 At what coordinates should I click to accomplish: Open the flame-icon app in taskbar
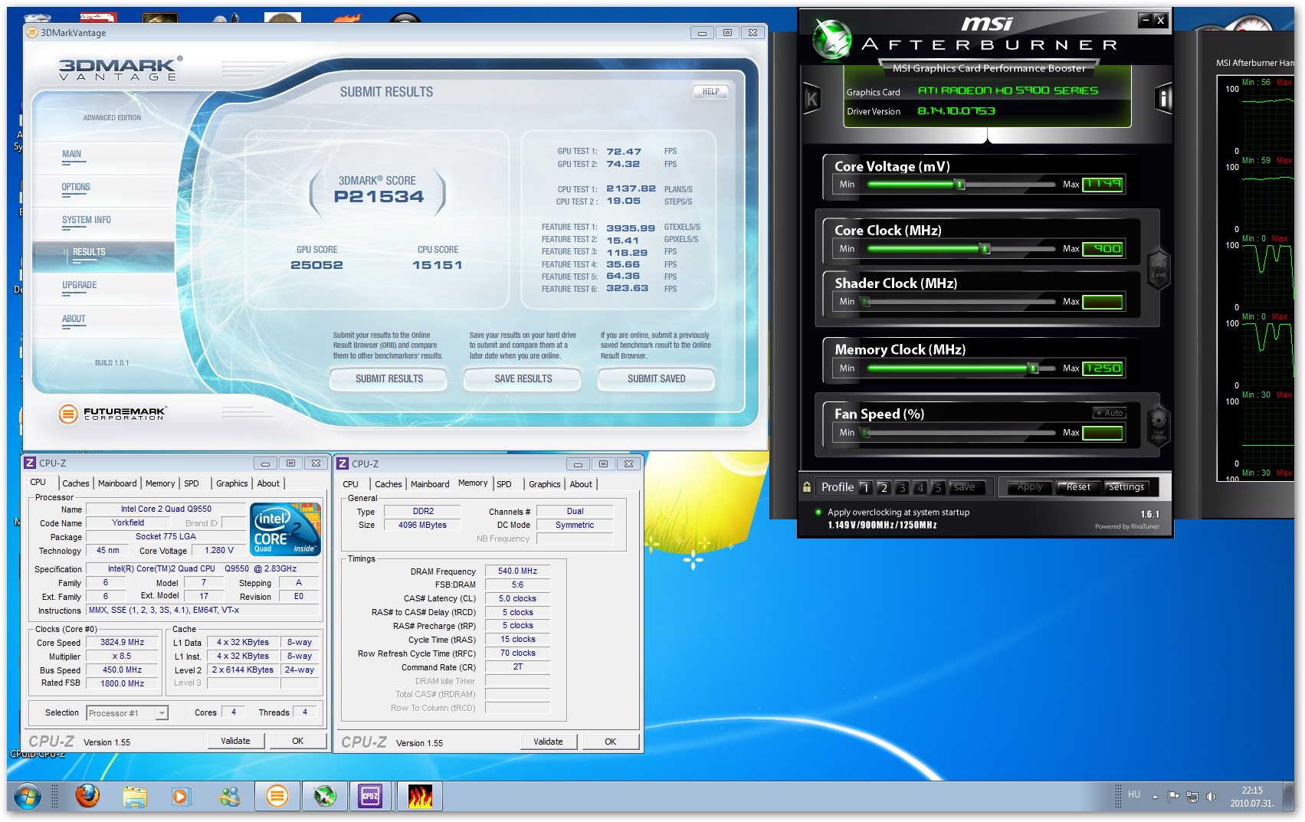[x=420, y=797]
